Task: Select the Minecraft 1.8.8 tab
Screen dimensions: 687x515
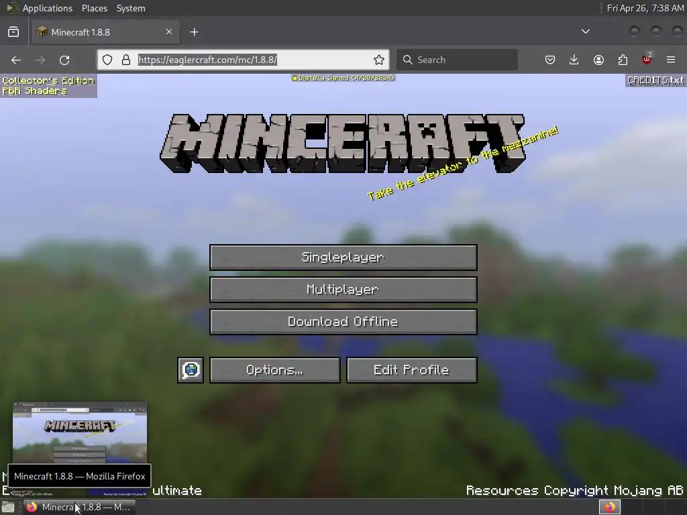Action: coord(105,32)
